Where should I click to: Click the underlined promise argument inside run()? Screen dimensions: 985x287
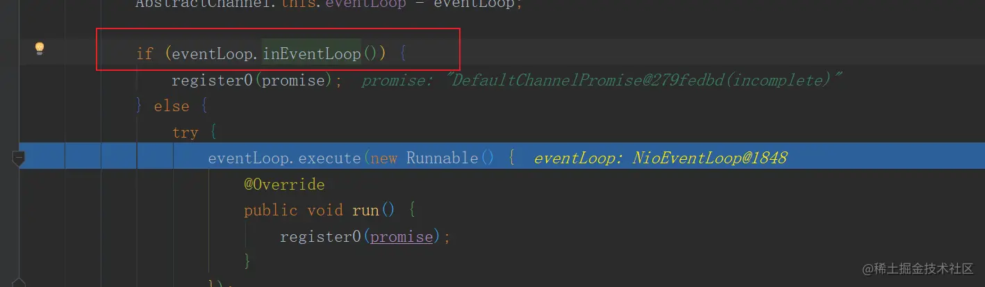tap(402, 237)
